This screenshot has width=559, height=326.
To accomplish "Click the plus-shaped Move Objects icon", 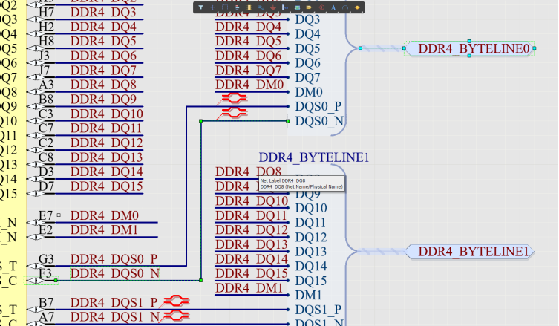I will [x=212, y=7].
